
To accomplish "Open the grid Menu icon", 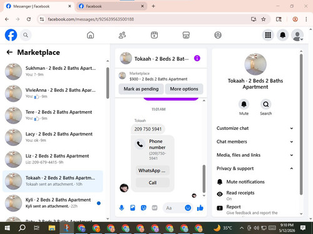I will (x=268, y=35).
